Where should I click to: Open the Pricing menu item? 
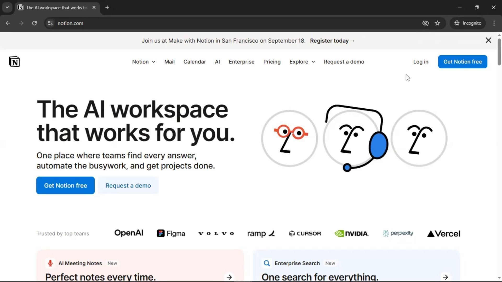[x=272, y=62]
